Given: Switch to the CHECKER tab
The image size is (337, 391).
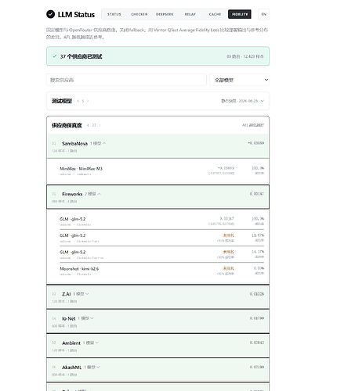Looking at the screenshot, I should (x=140, y=14).
